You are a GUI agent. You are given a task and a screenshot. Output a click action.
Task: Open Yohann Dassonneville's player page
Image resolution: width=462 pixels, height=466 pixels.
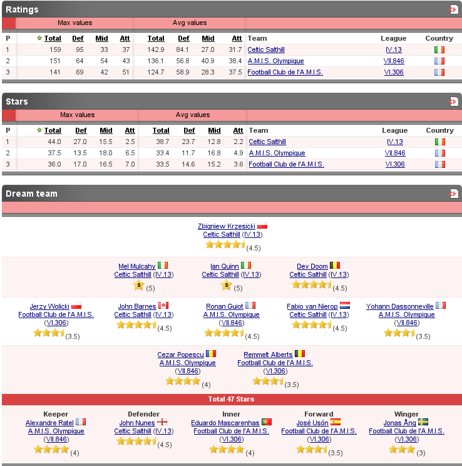(399, 306)
